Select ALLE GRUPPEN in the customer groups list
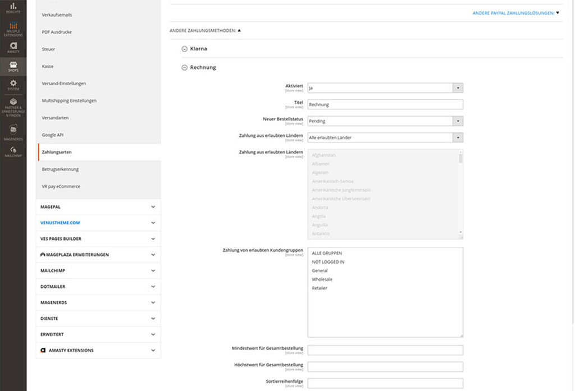Viewport: 575px width, 391px height. pyautogui.click(x=328, y=253)
